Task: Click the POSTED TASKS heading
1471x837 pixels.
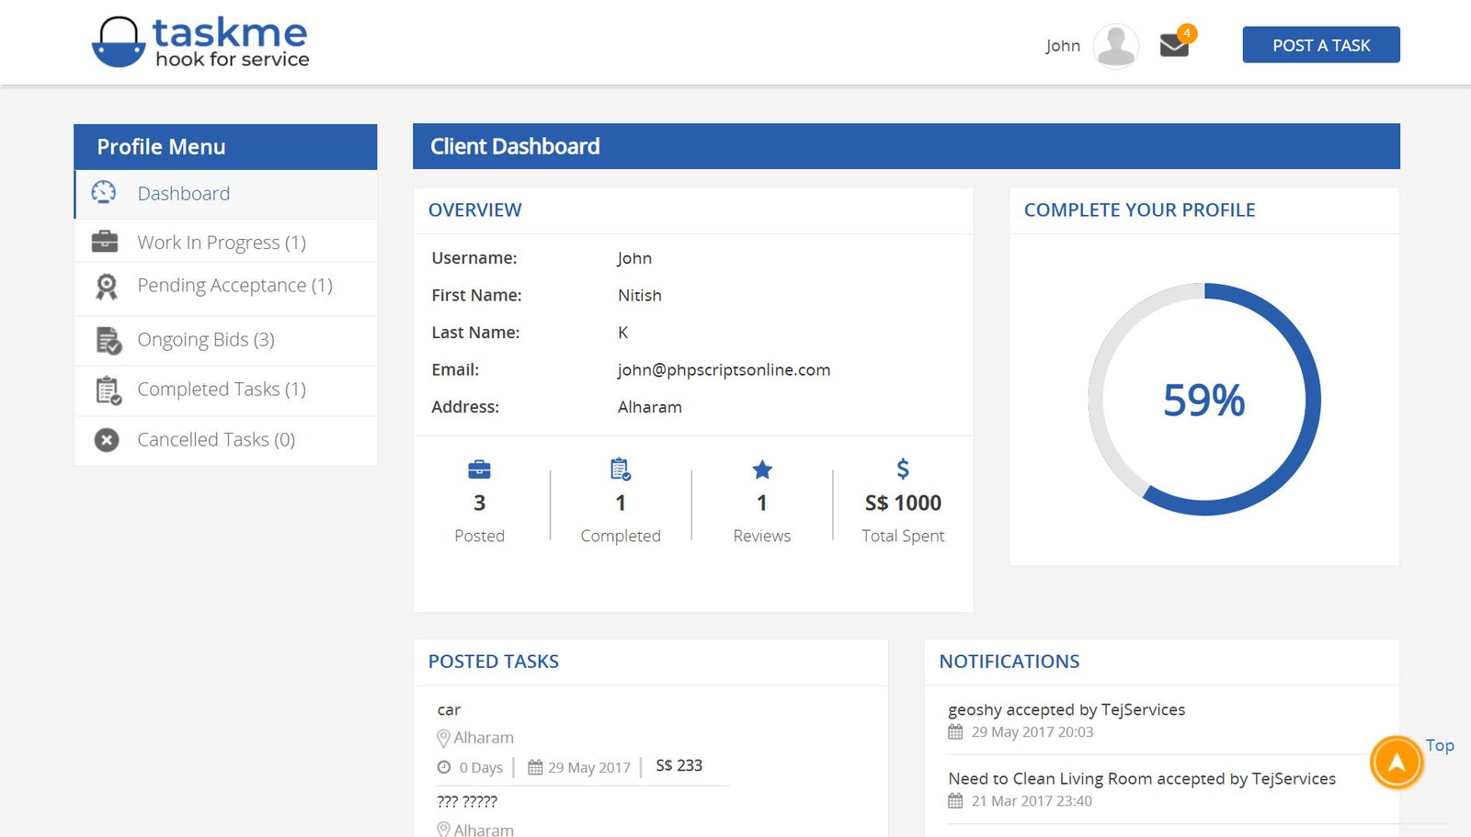Action: (x=494, y=662)
